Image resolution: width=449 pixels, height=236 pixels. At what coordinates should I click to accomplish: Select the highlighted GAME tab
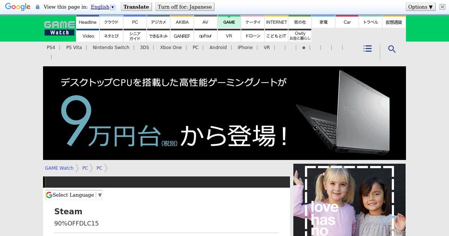click(229, 22)
